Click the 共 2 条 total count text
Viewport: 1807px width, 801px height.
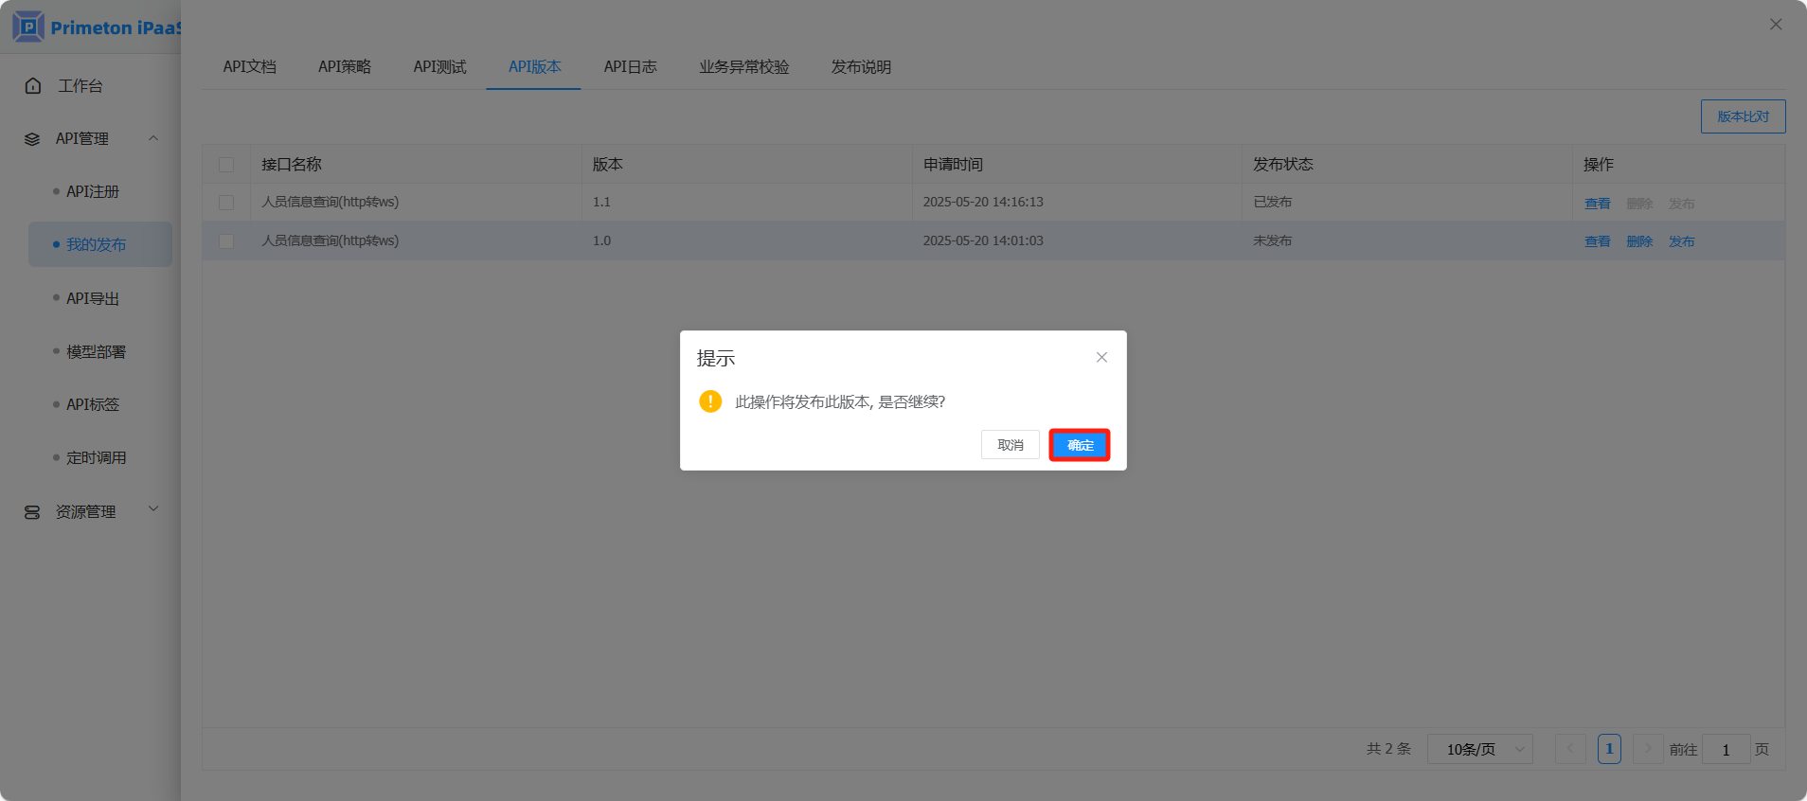[1388, 749]
